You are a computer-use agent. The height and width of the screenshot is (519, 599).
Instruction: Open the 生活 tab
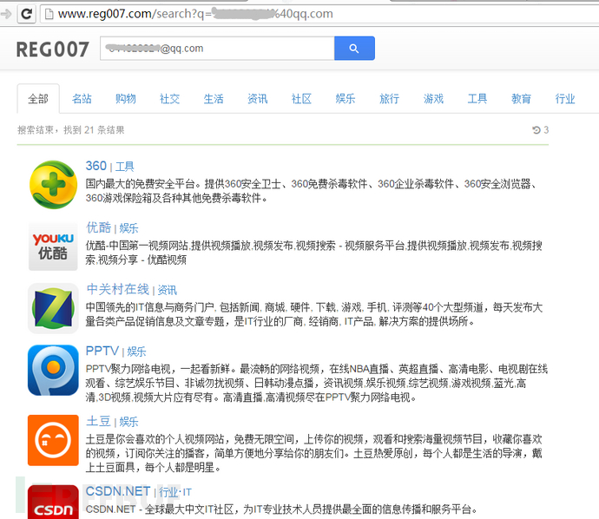(214, 99)
